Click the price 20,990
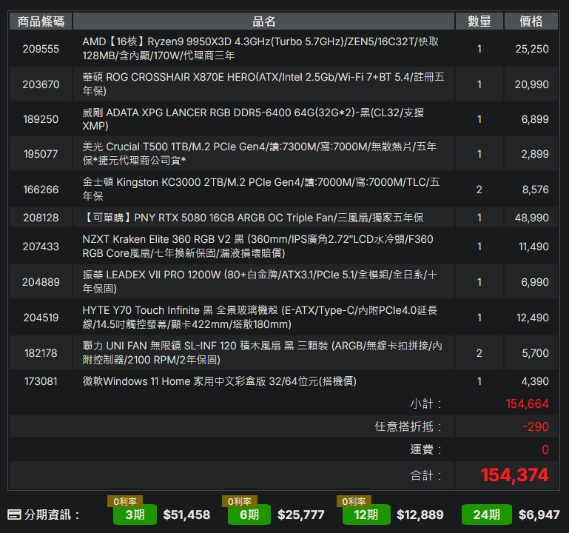 click(531, 84)
